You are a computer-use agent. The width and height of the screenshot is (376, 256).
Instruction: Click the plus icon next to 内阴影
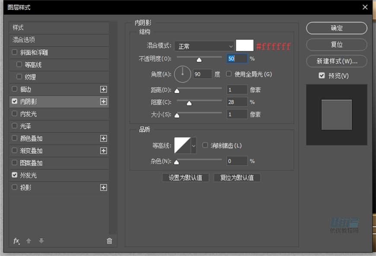104,101
